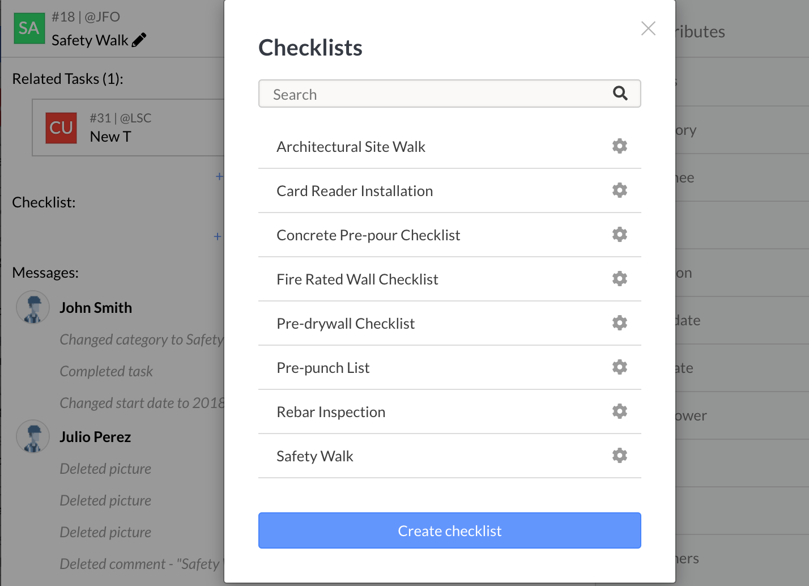Click the green SA category badge
Screen dimensions: 809x586
coord(29,28)
